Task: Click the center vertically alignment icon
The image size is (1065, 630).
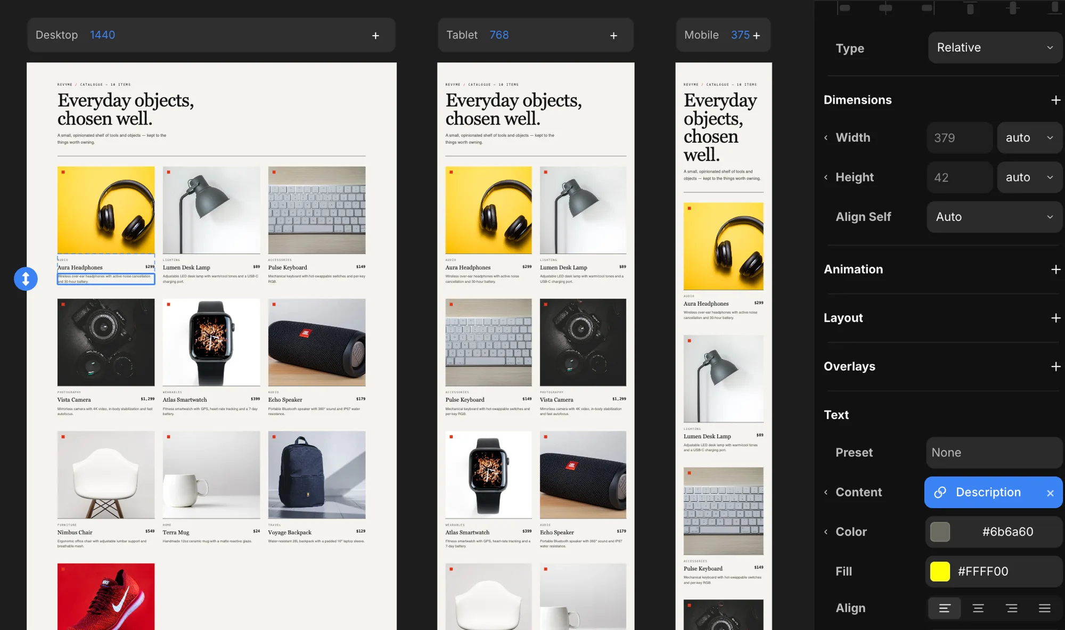Action: coord(1013,7)
